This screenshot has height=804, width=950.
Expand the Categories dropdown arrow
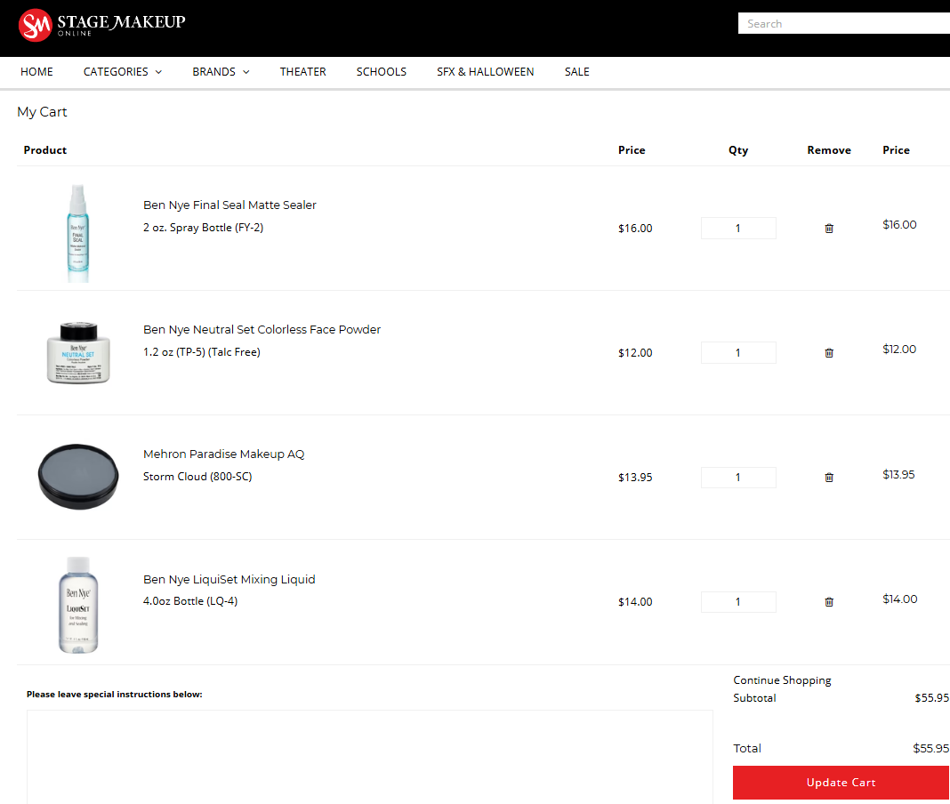pos(158,72)
